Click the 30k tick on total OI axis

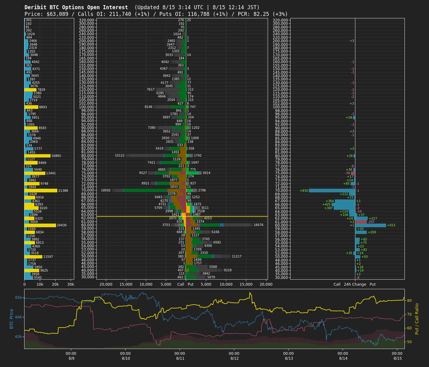point(70,284)
